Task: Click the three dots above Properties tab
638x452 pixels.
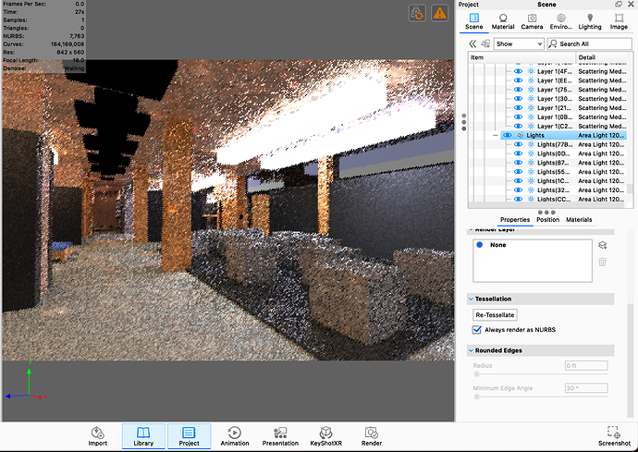Action: click(546, 213)
